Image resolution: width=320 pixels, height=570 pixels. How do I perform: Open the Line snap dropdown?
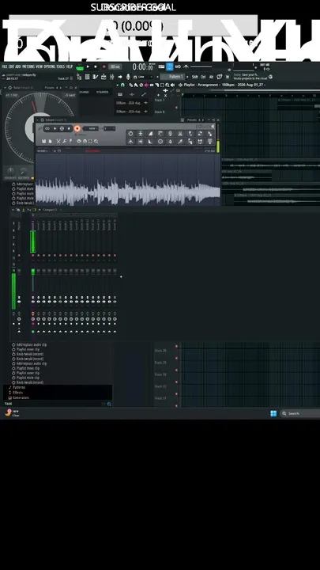[x=145, y=77]
